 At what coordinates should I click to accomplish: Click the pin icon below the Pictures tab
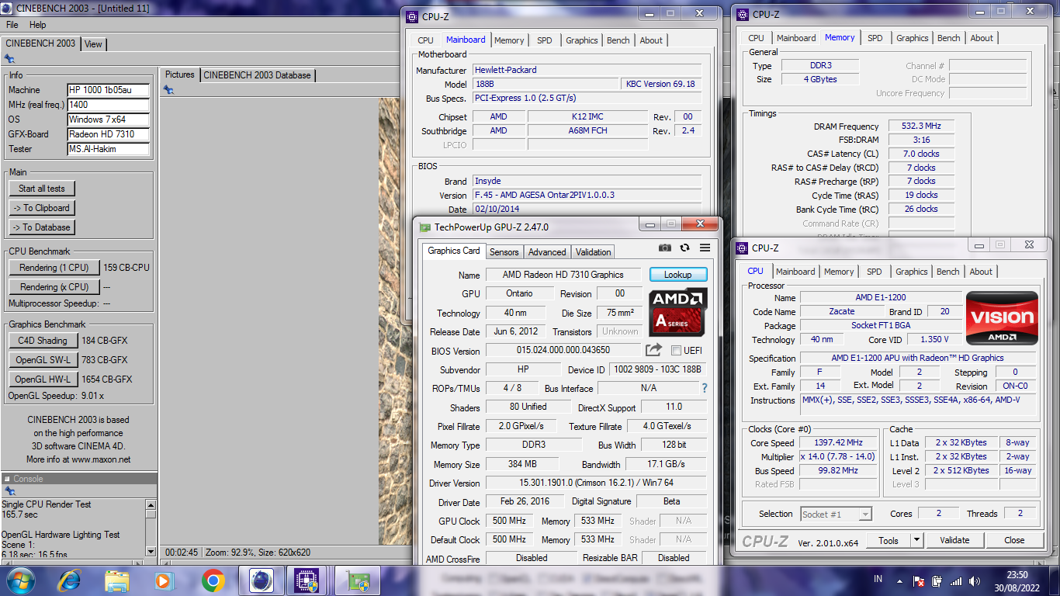[x=168, y=90]
